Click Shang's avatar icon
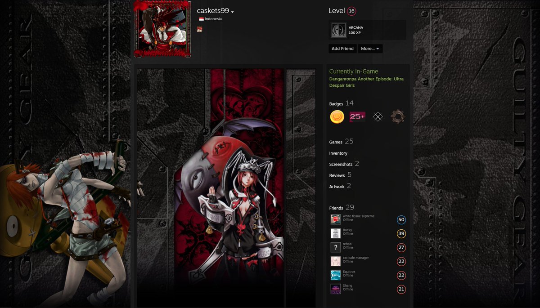The image size is (540, 308). point(336,289)
